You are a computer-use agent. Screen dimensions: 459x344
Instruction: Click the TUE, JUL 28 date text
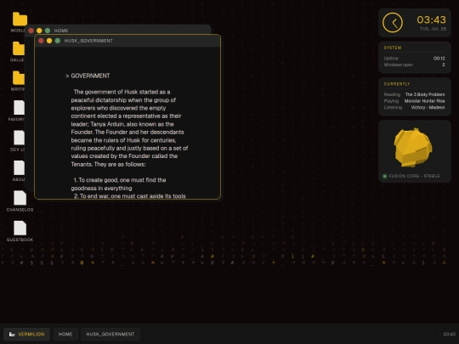point(433,29)
